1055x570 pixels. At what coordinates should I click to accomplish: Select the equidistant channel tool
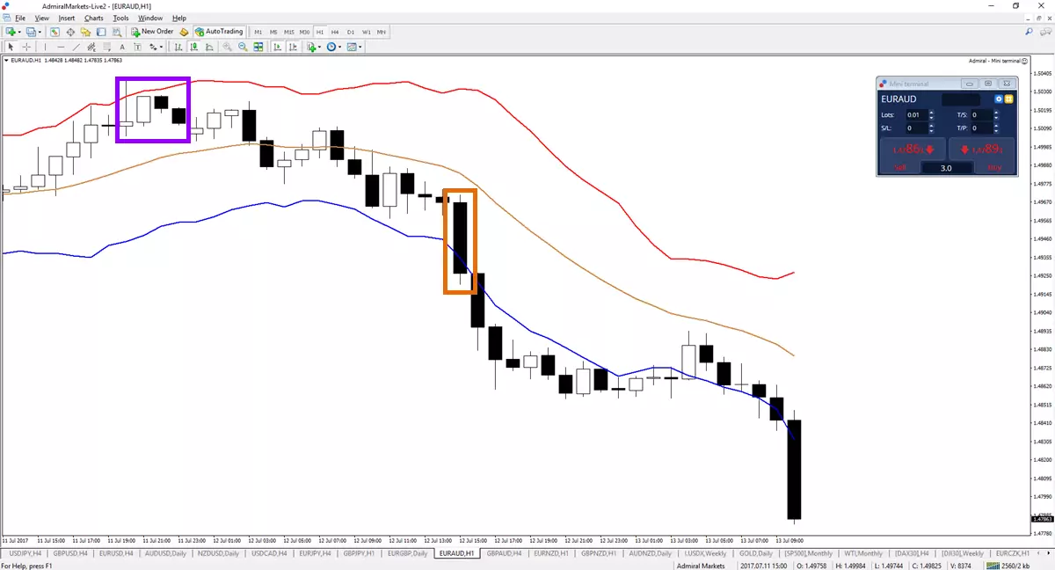click(91, 47)
